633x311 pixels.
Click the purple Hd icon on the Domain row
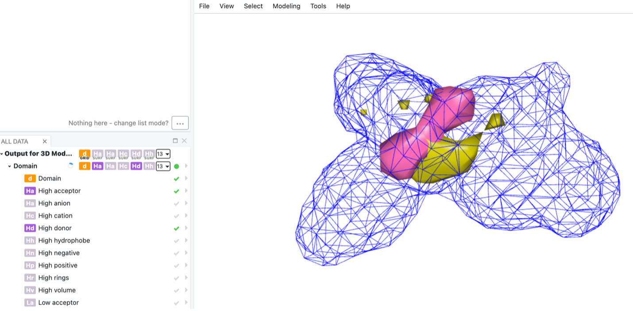point(136,166)
